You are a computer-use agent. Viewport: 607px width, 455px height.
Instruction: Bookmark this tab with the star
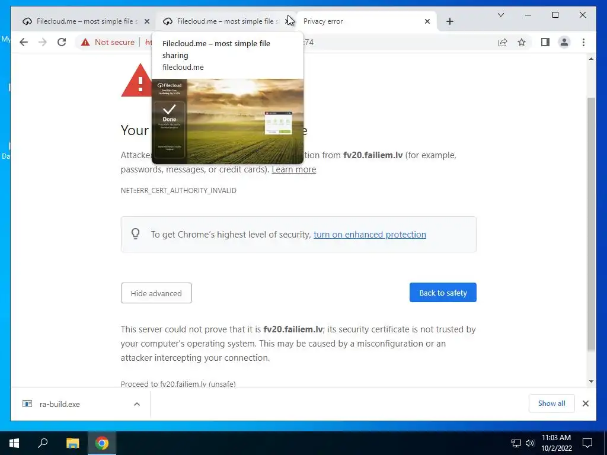point(522,42)
